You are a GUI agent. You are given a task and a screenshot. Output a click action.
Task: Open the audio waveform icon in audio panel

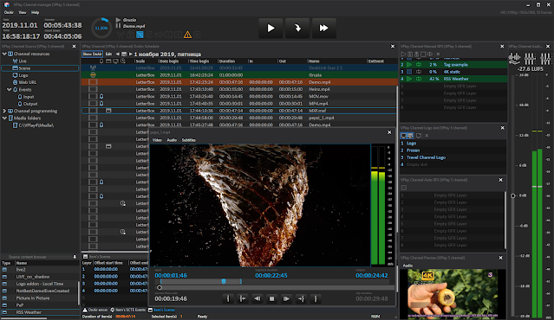(x=514, y=58)
